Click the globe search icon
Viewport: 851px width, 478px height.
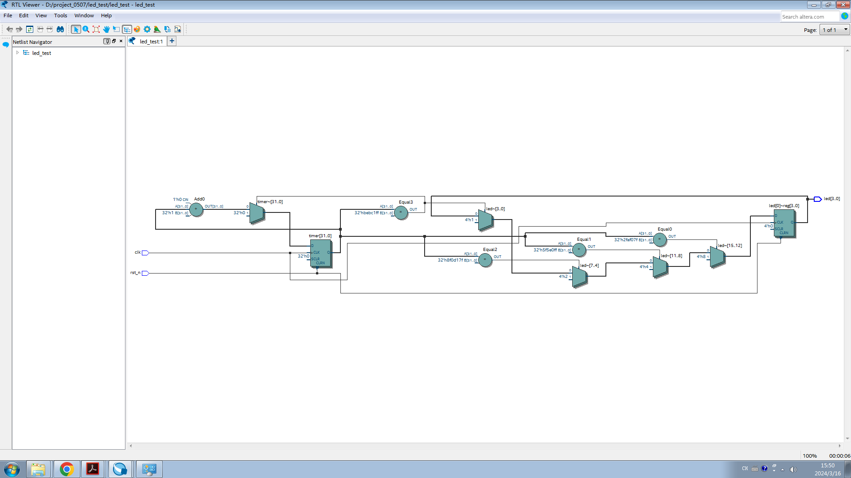point(845,16)
